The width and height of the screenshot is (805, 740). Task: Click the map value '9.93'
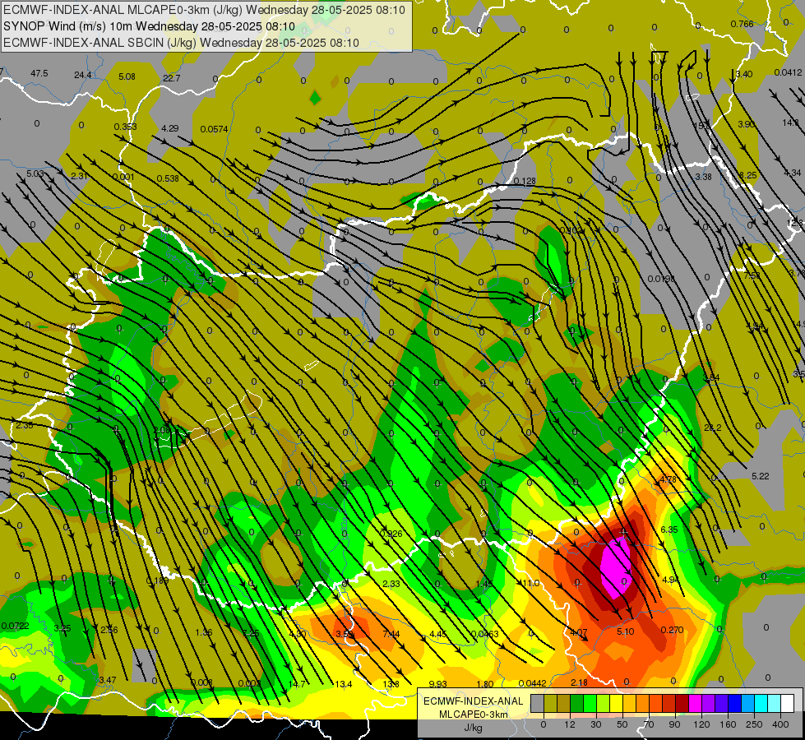[438, 684]
